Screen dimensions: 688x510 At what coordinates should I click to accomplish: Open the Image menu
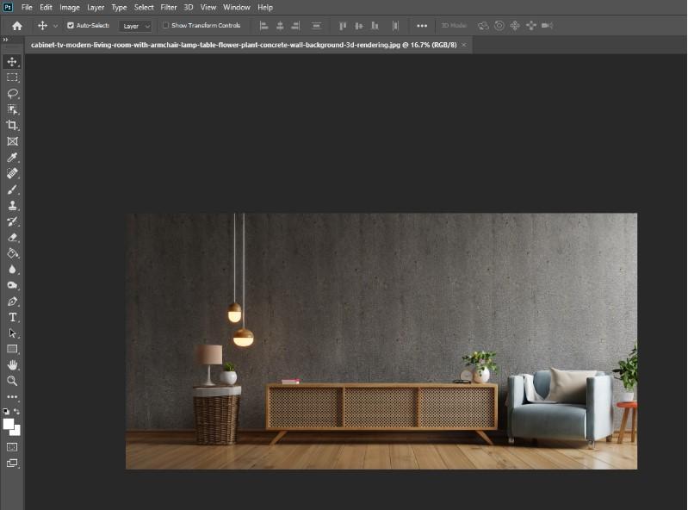point(70,8)
